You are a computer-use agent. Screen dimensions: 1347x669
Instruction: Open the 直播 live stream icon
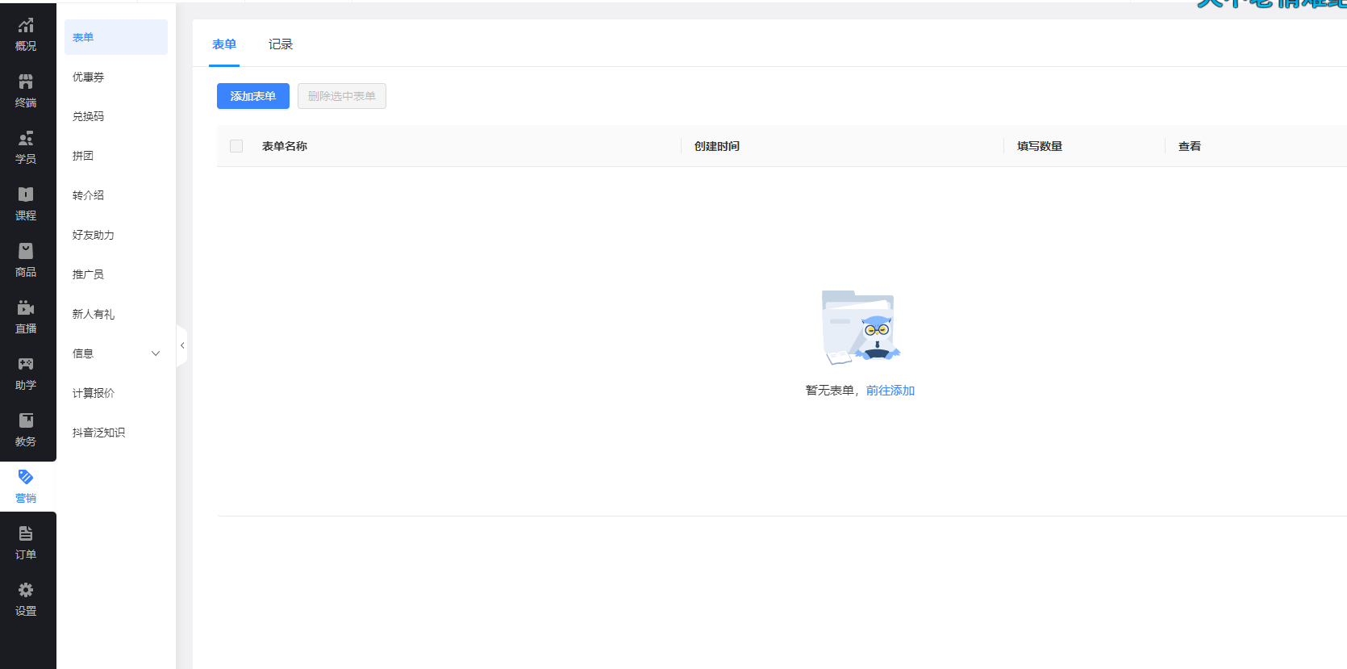[26, 307]
